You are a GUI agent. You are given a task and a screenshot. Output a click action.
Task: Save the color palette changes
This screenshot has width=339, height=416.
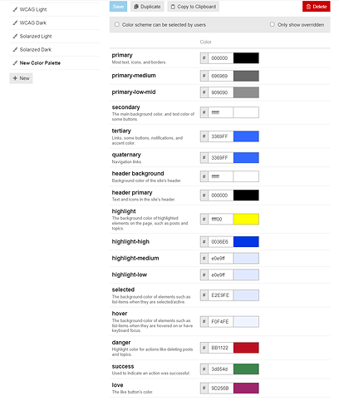pos(118,7)
